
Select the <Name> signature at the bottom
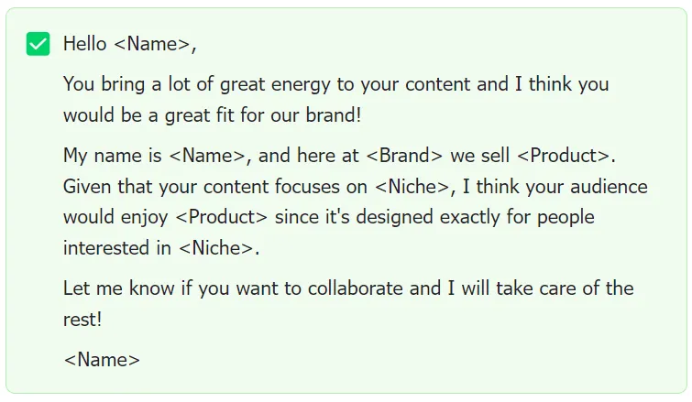click(102, 360)
